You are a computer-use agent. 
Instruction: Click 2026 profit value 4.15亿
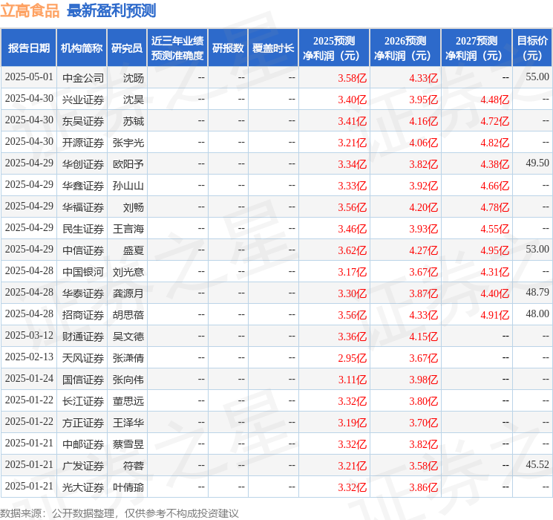(424, 337)
